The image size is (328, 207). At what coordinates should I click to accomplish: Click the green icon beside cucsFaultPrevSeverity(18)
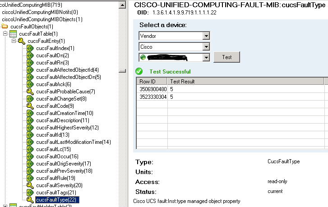(30, 171)
